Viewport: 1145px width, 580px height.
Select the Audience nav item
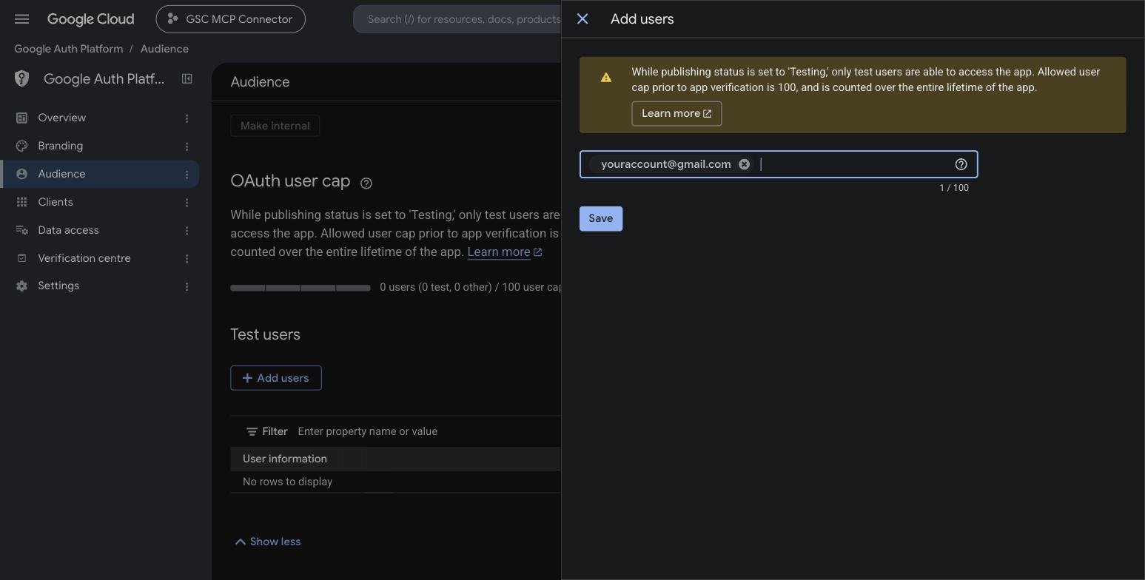pyautogui.click(x=99, y=174)
